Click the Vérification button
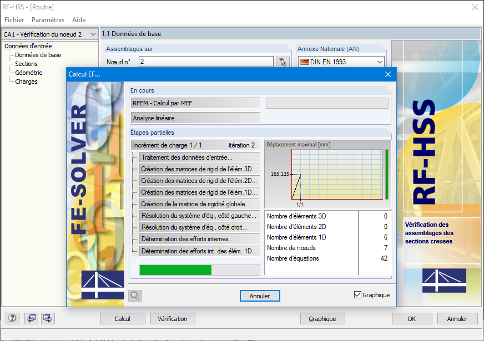 pyautogui.click(x=173, y=318)
